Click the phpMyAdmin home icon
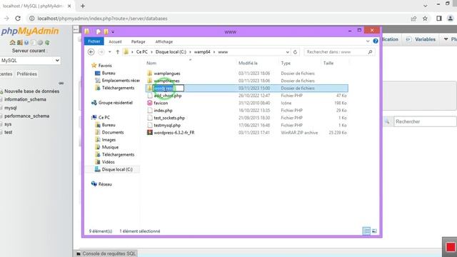The width and height of the screenshot is (457, 257). click(x=12, y=43)
